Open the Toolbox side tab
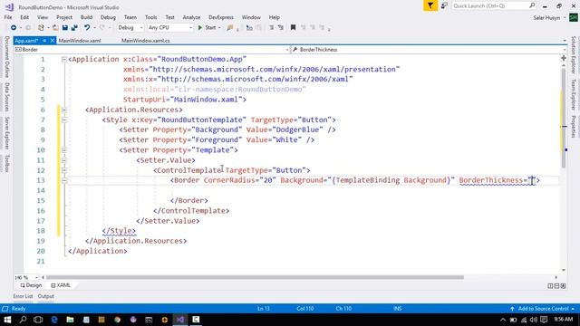The width and height of the screenshot is (580, 326). coord(6,163)
